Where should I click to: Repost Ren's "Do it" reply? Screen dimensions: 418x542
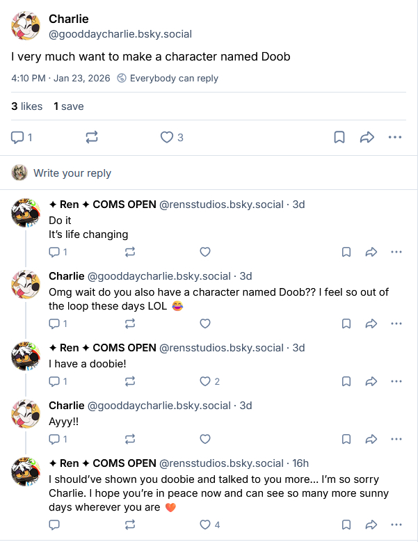click(x=129, y=252)
